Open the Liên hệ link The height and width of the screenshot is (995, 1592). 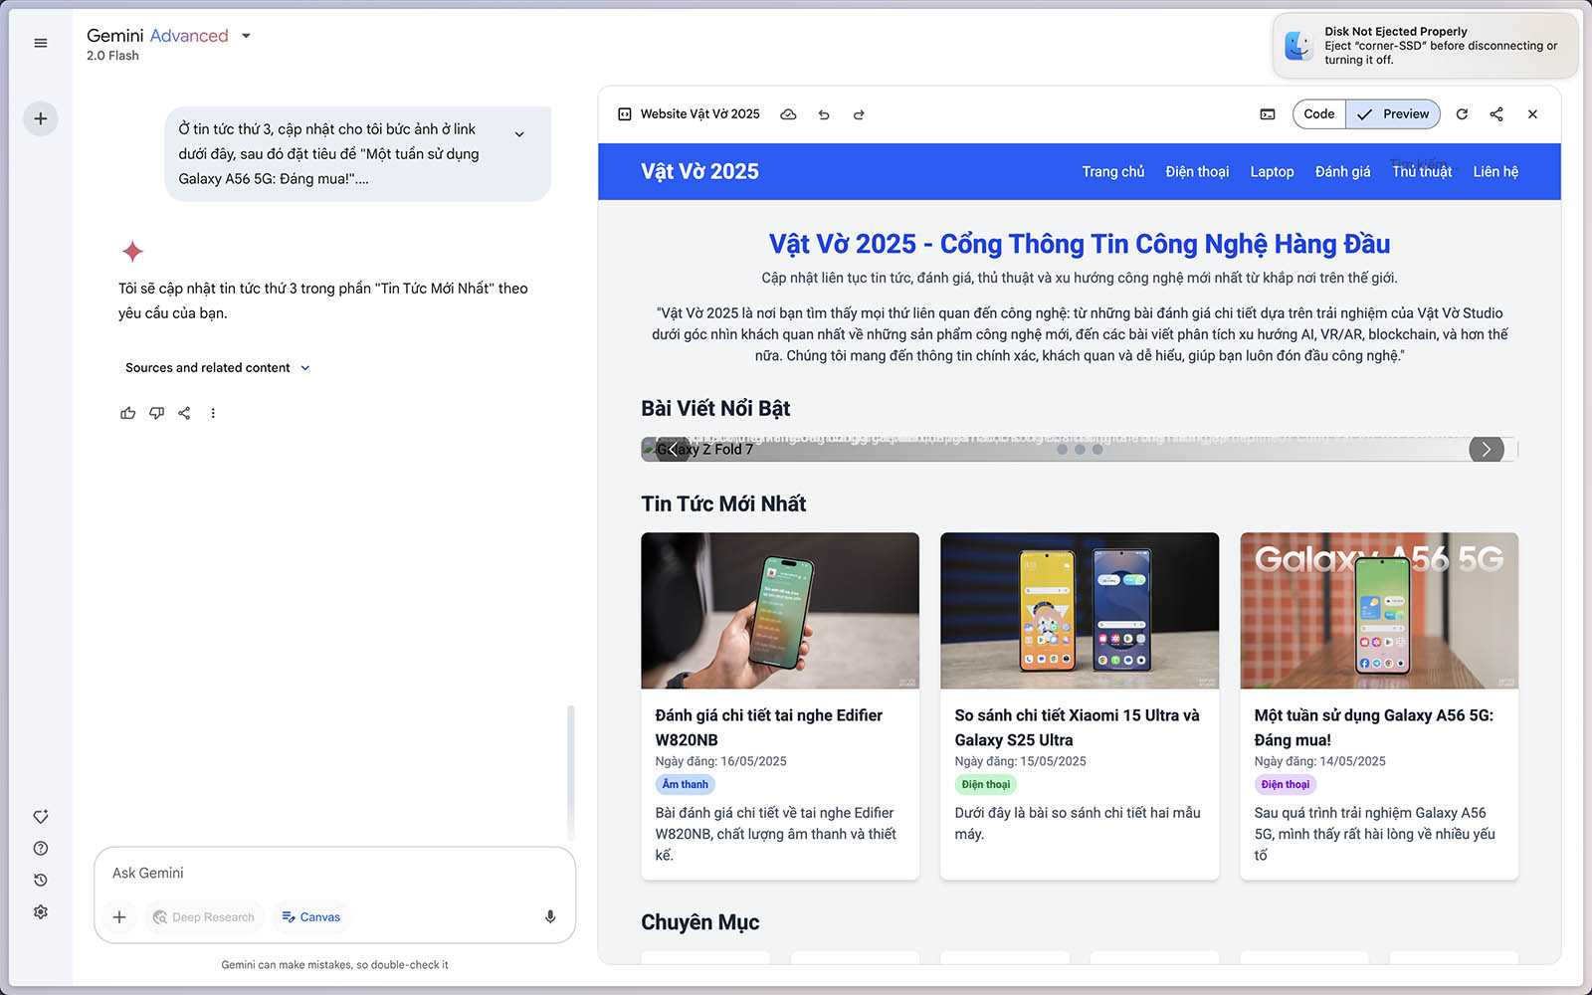pos(1495,172)
